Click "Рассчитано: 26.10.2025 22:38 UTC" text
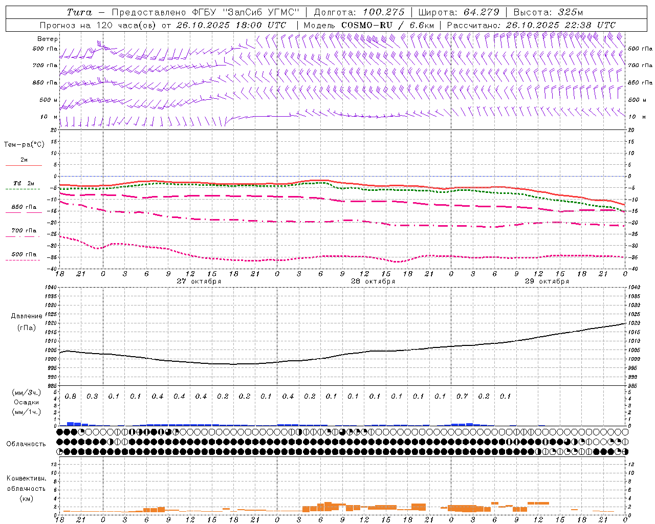Screen dimensions: 655x524 [531, 25]
